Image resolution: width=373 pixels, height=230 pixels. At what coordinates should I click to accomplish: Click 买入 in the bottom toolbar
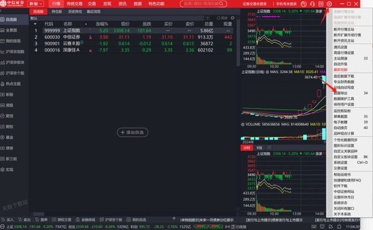[7, 219]
